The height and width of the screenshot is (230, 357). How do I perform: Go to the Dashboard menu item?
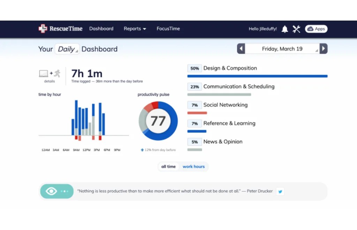coord(101,29)
